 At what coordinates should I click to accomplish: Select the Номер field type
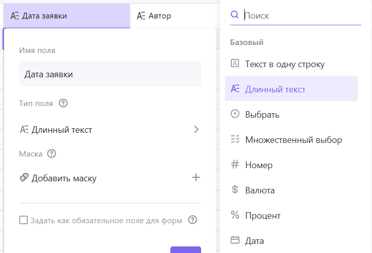[x=291, y=165]
